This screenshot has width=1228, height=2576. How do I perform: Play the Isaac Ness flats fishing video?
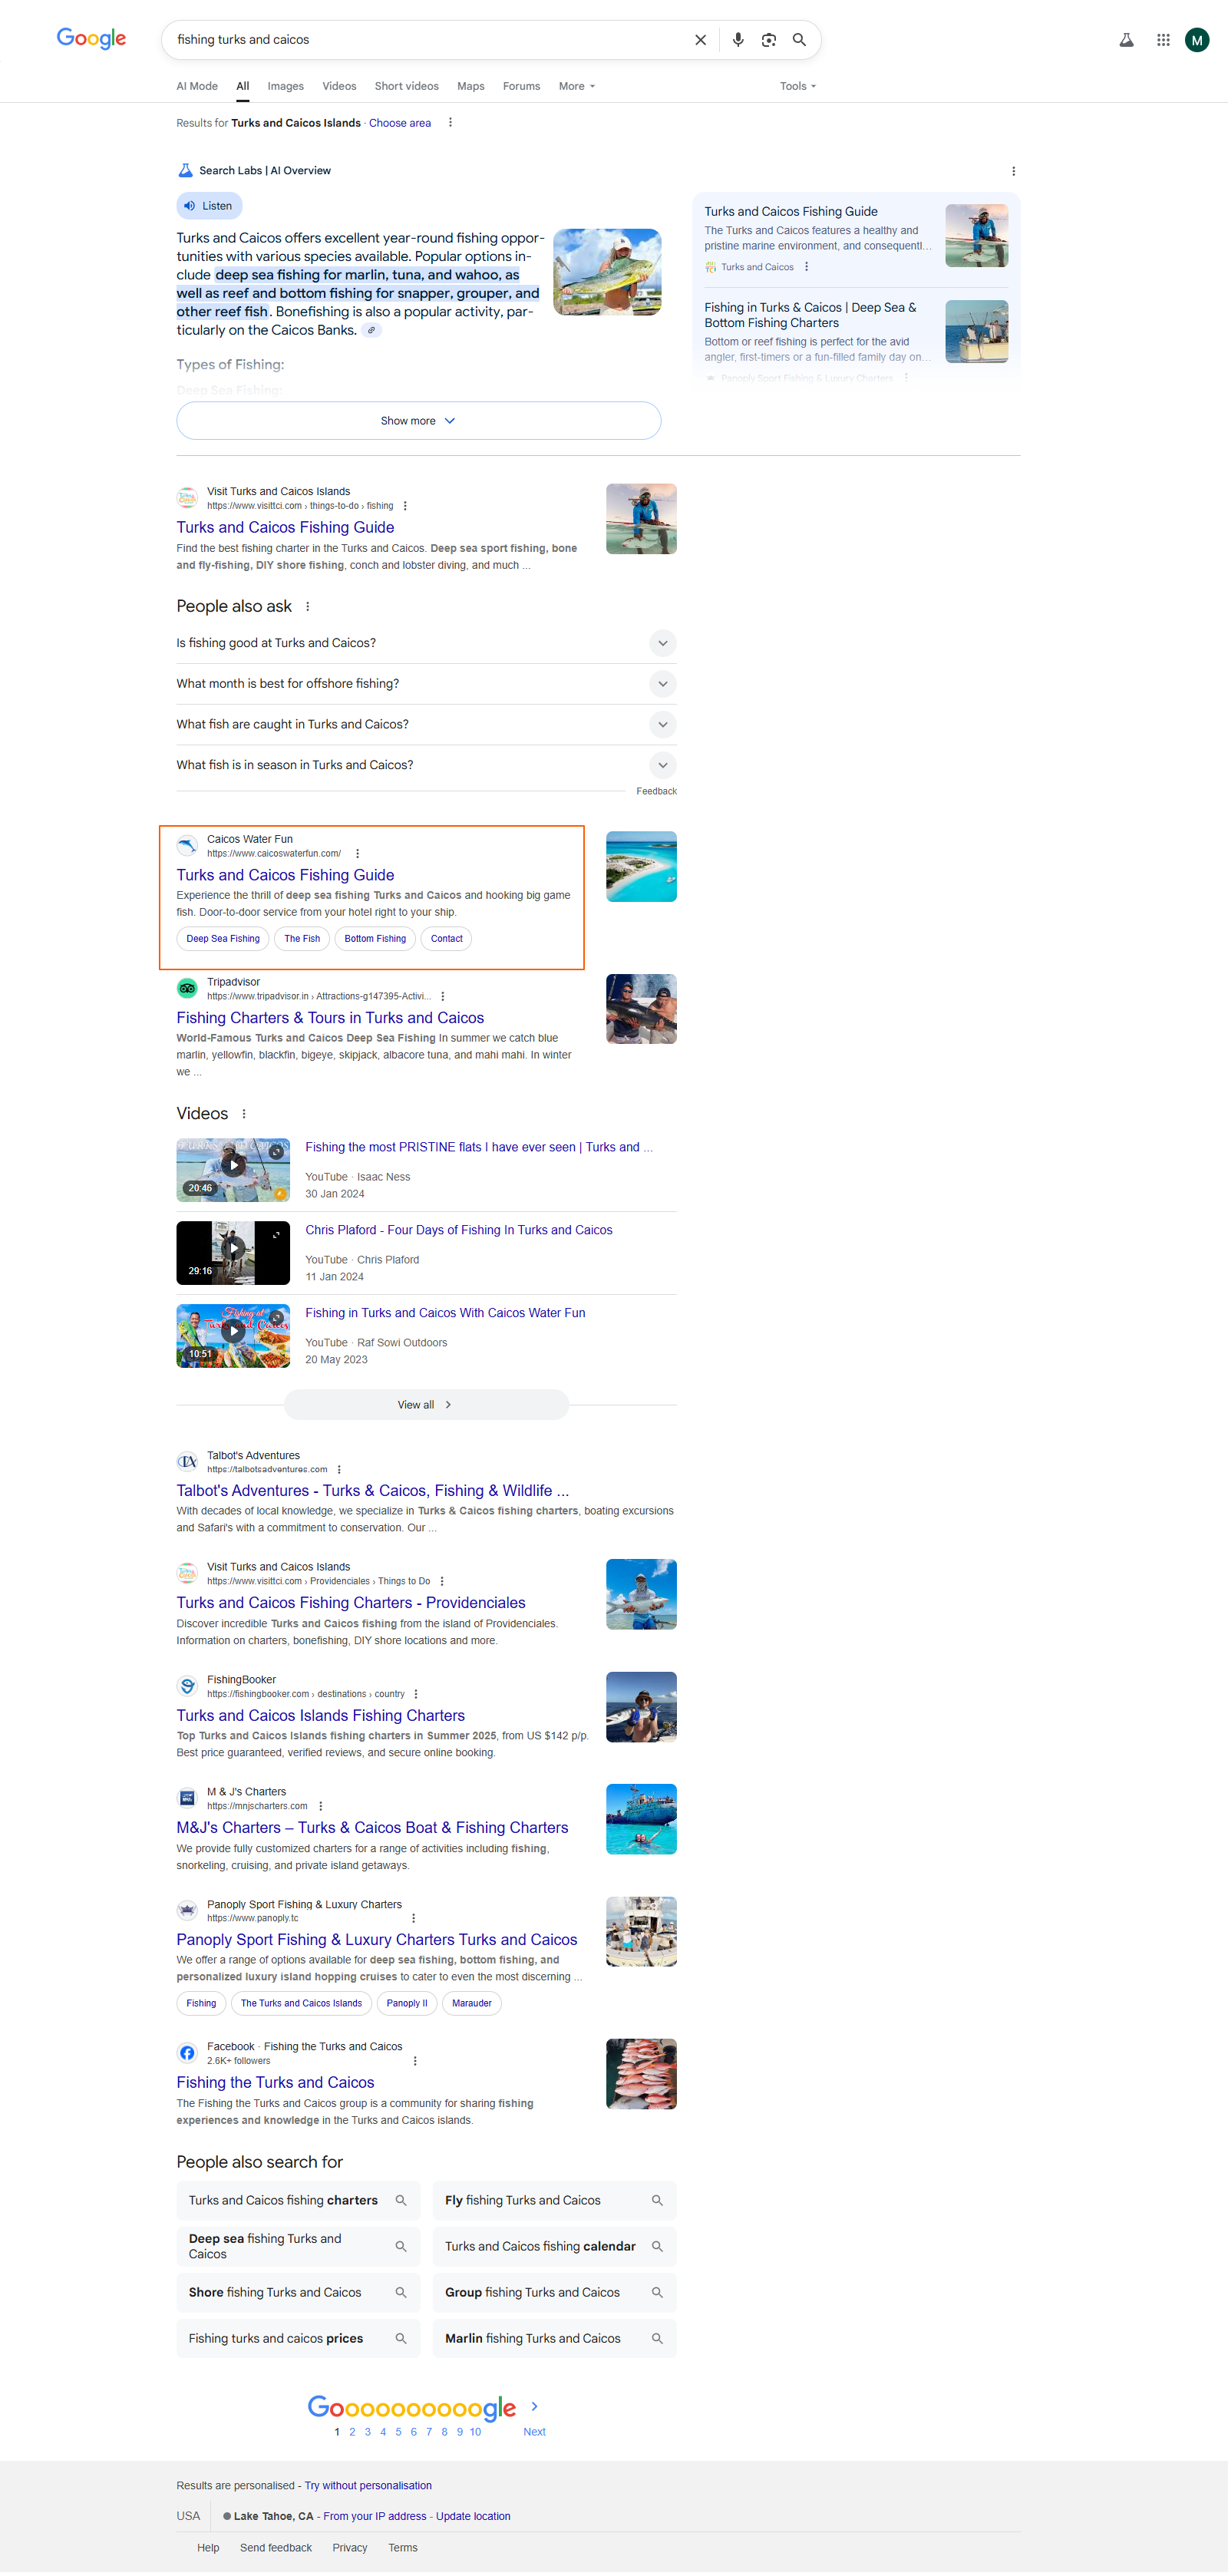(x=233, y=1169)
